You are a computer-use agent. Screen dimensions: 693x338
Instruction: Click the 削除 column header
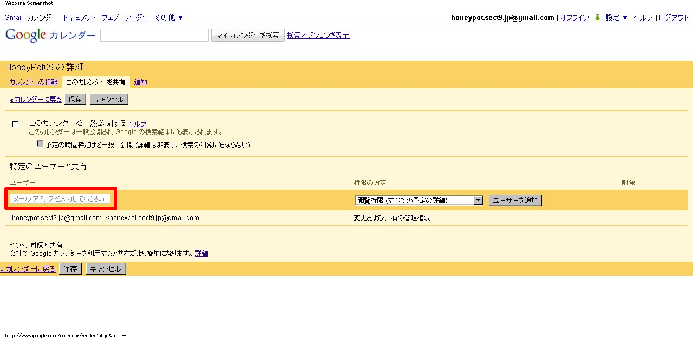628,183
